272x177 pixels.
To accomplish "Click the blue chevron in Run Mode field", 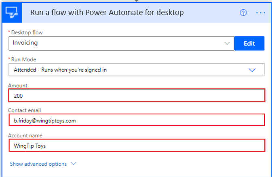I will pyautogui.click(x=252, y=70).
